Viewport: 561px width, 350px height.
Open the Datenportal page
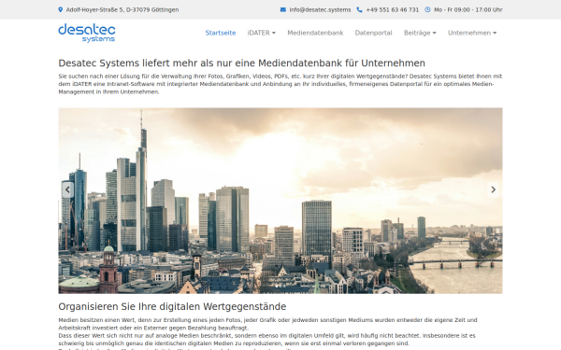(x=373, y=33)
